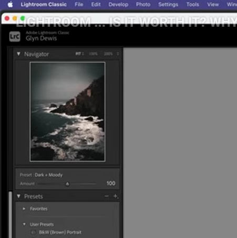237x238 pixels.
Task: Select the Favorites group label
Action: [39, 209]
